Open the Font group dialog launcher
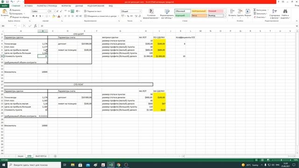 point(62,21)
